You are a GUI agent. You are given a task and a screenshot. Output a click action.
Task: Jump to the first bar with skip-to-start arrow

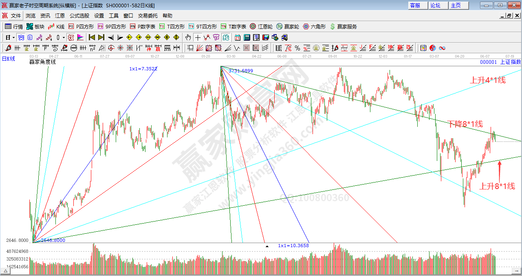pos(92,37)
